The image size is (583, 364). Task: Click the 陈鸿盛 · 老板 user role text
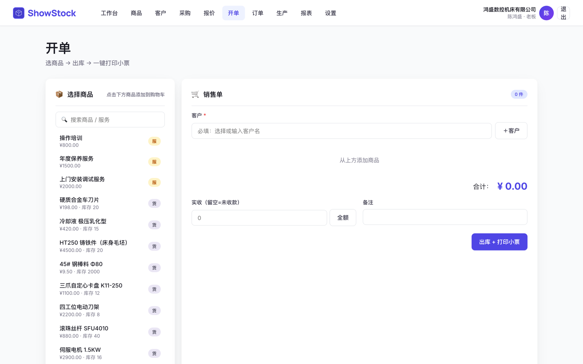(521, 17)
